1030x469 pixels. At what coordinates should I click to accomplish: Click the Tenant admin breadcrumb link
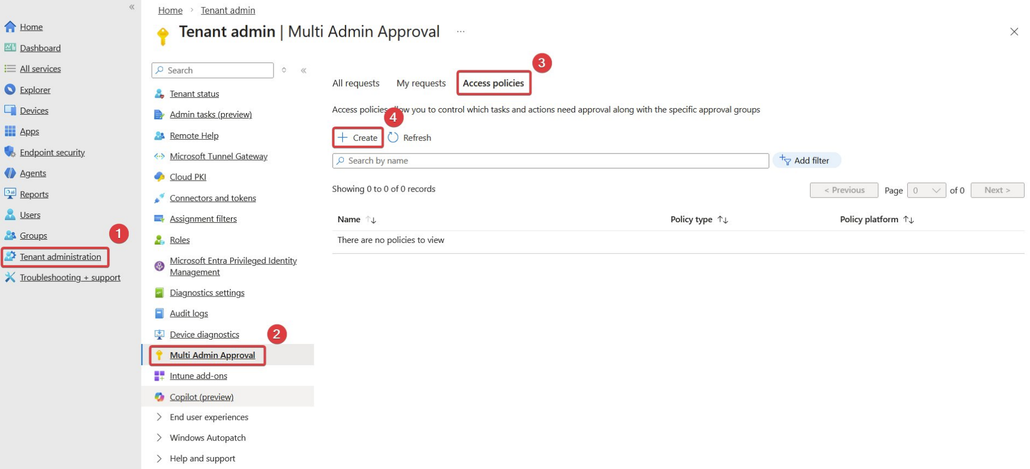click(x=228, y=10)
